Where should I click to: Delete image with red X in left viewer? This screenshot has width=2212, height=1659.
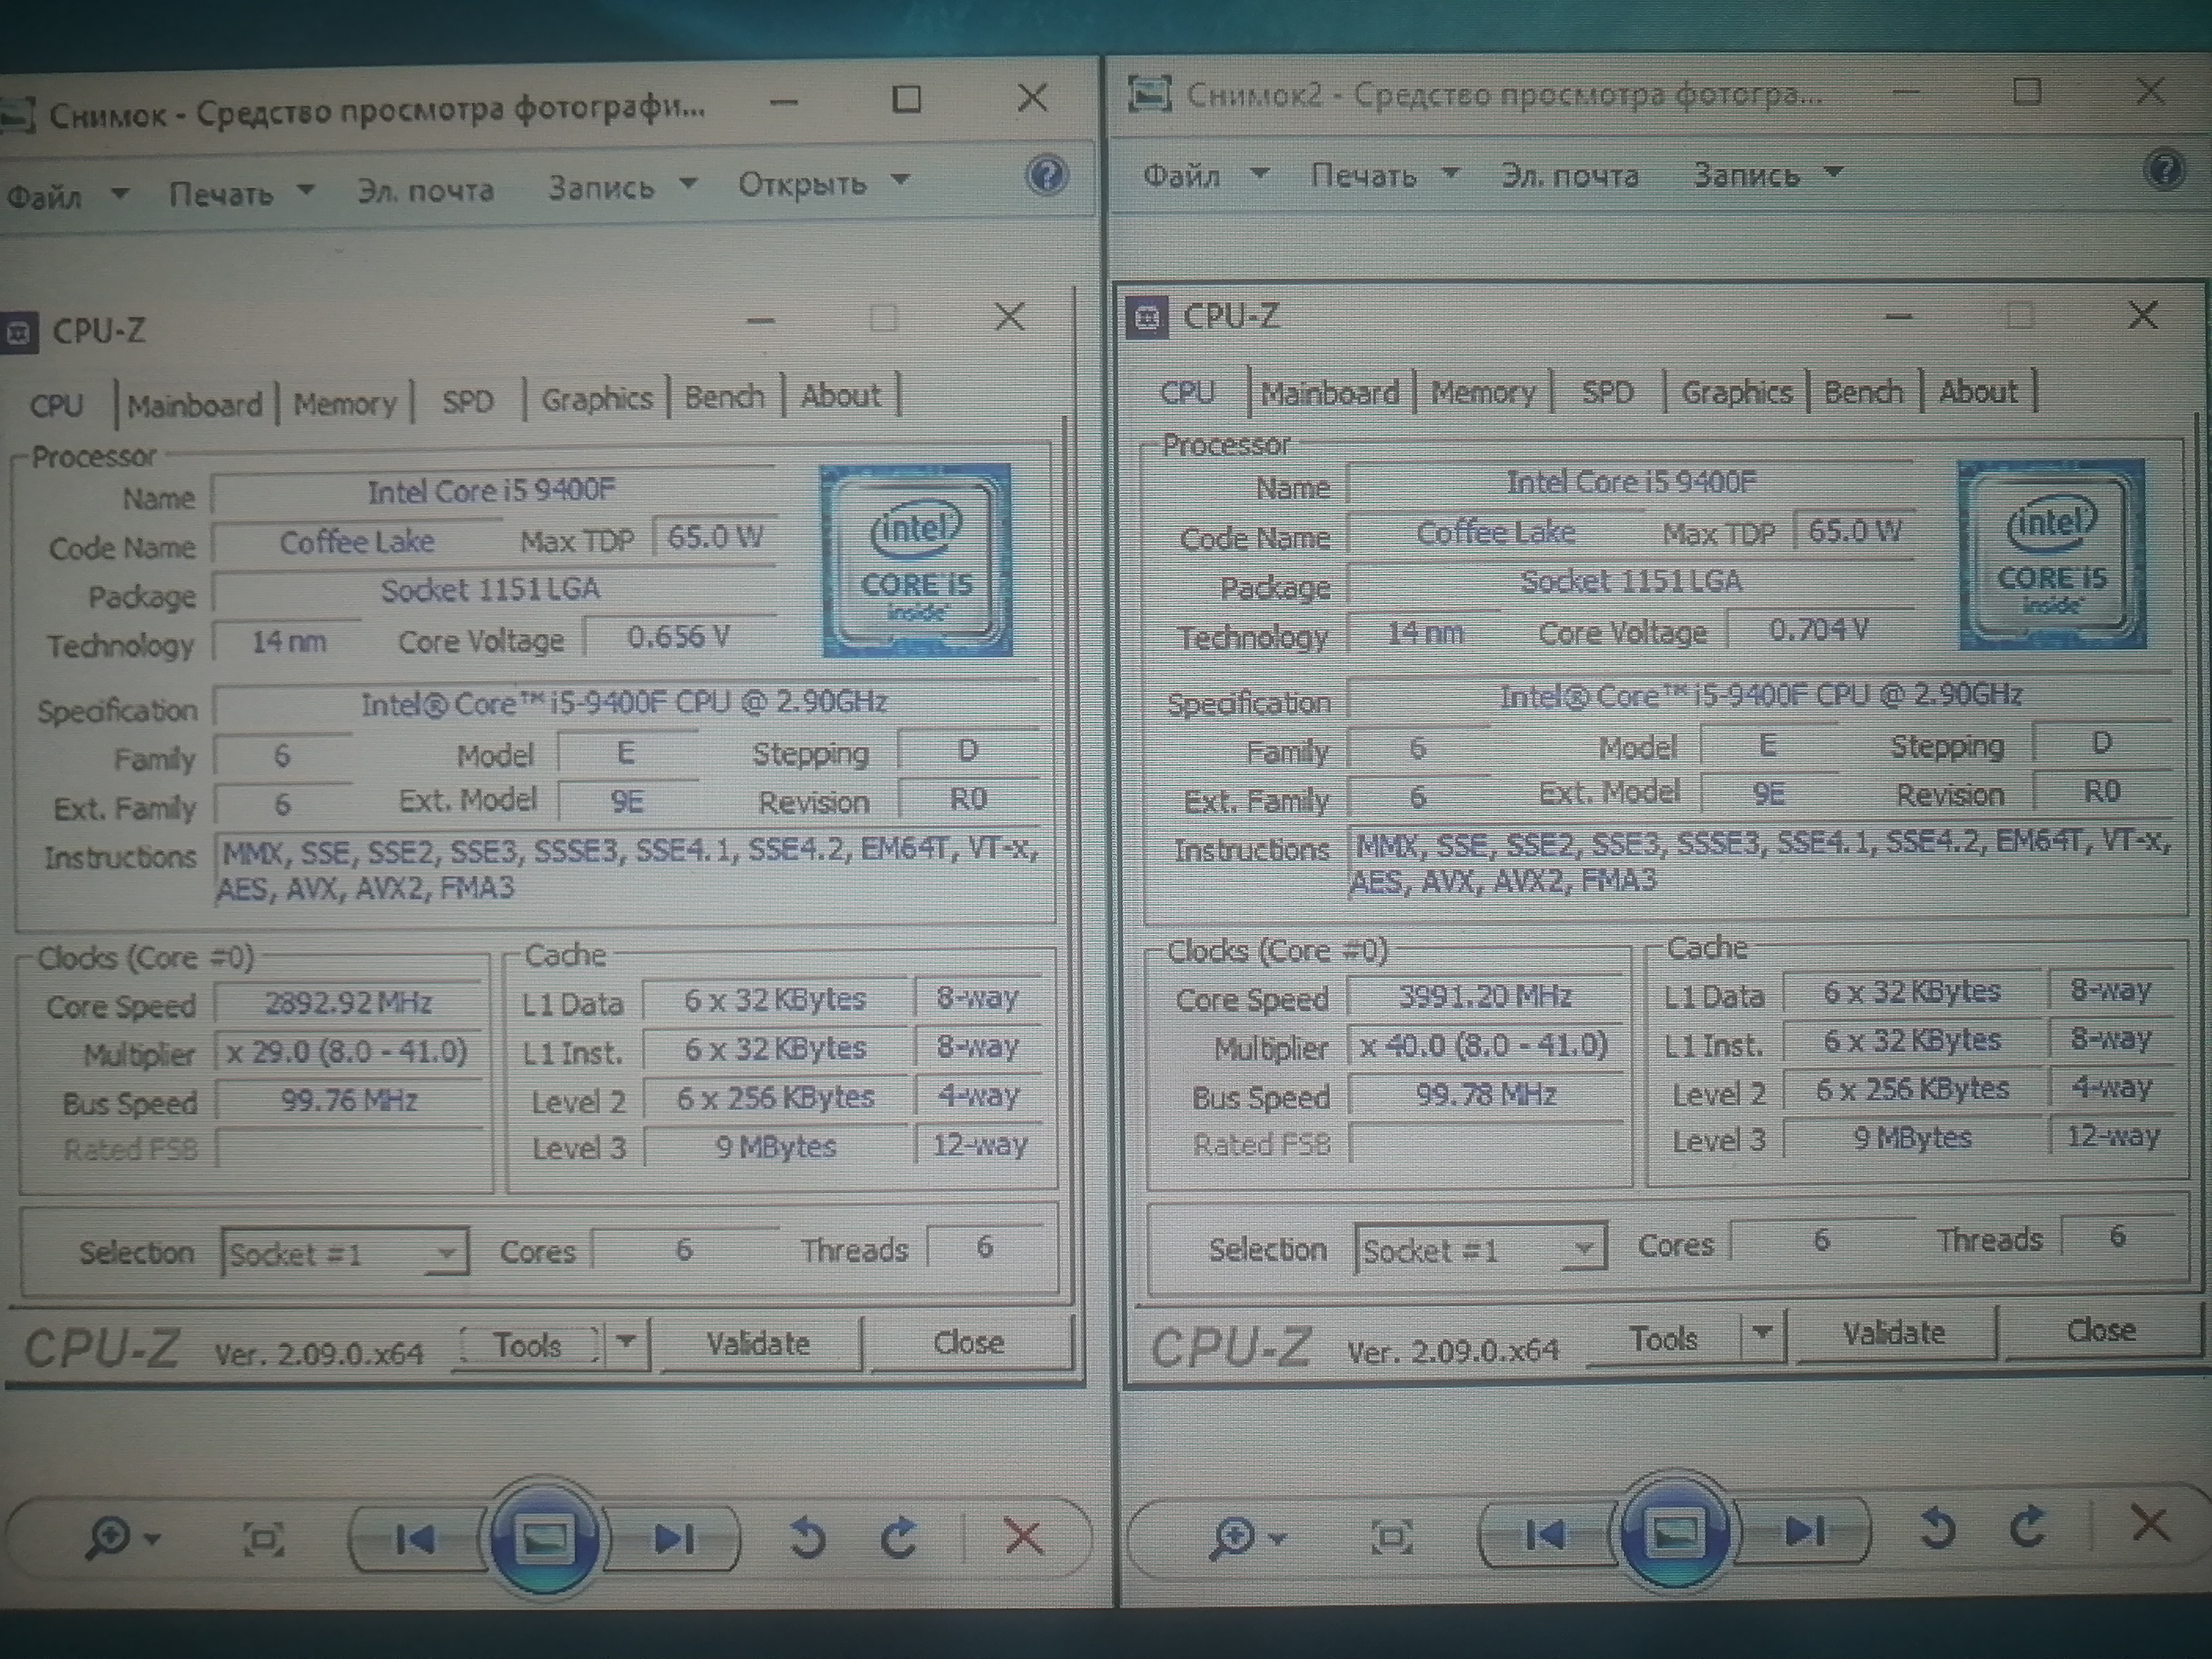pyautogui.click(x=1022, y=1536)
